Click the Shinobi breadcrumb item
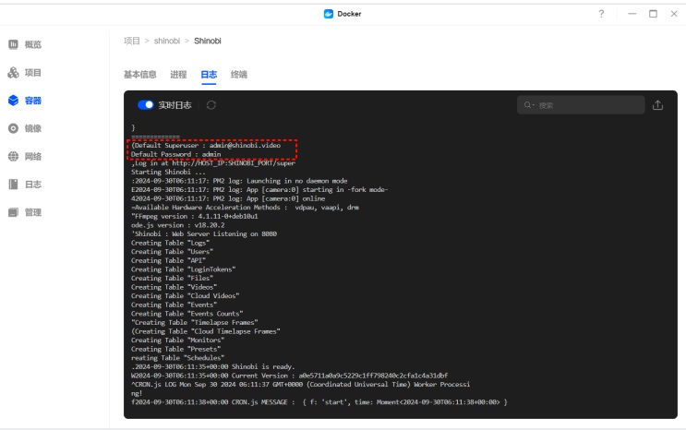Viewport: 686px width, 430px height. click(208, 41)
